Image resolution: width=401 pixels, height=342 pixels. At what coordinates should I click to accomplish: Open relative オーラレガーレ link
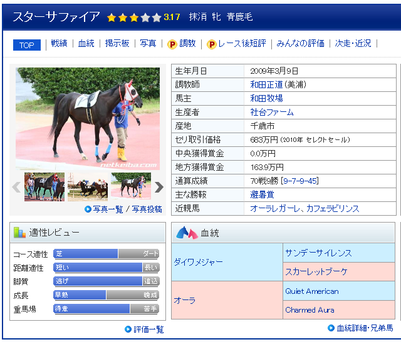tap(275, 209)
